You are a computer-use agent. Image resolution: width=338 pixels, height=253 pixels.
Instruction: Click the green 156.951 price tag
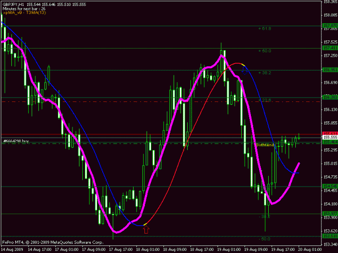pos(330,70)
